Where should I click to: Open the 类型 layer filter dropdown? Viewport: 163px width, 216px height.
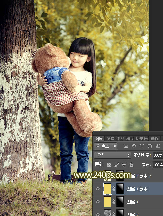point(106,146)
